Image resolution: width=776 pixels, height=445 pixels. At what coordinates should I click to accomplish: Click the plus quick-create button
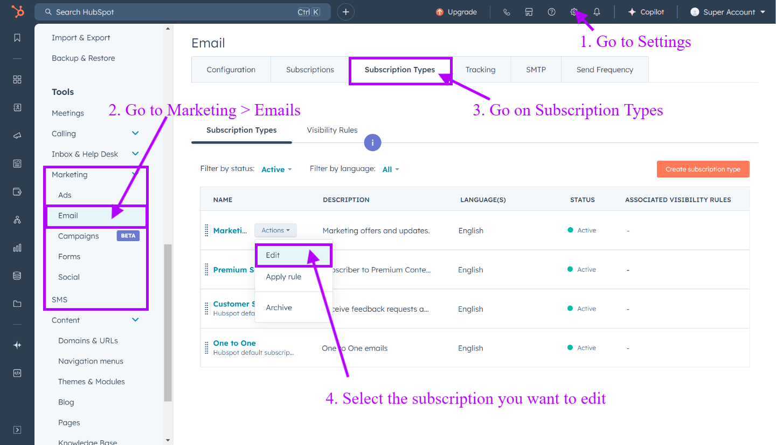tap(346, 12)
